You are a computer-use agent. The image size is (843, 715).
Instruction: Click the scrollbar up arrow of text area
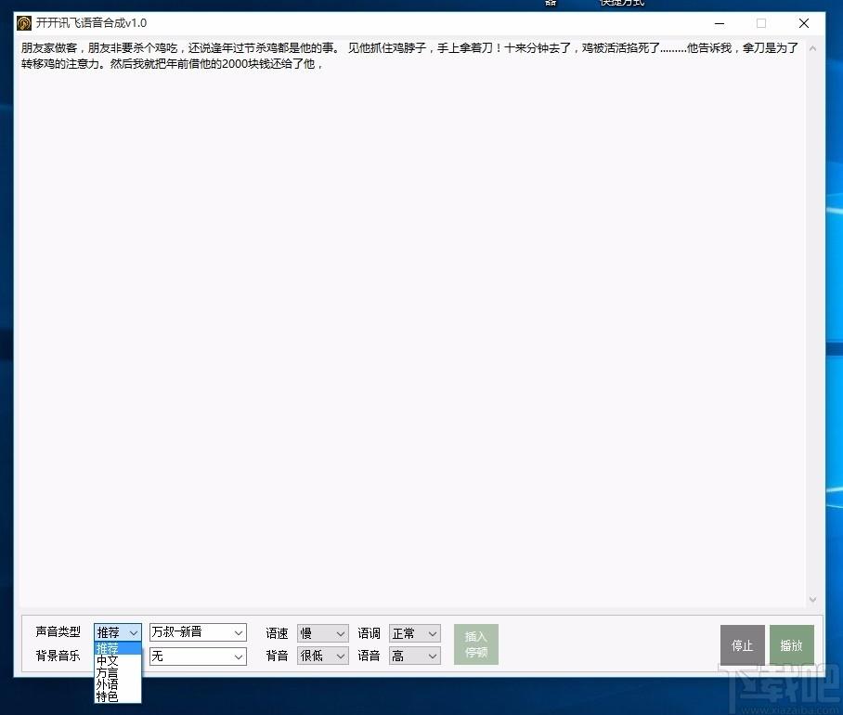[813, 48]
